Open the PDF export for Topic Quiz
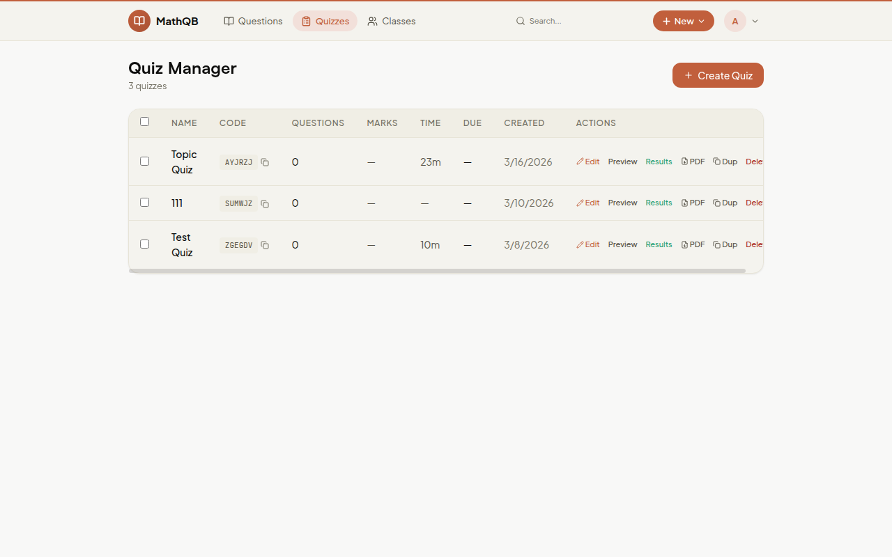Viewport: 892px width, 557px height. 693,161
